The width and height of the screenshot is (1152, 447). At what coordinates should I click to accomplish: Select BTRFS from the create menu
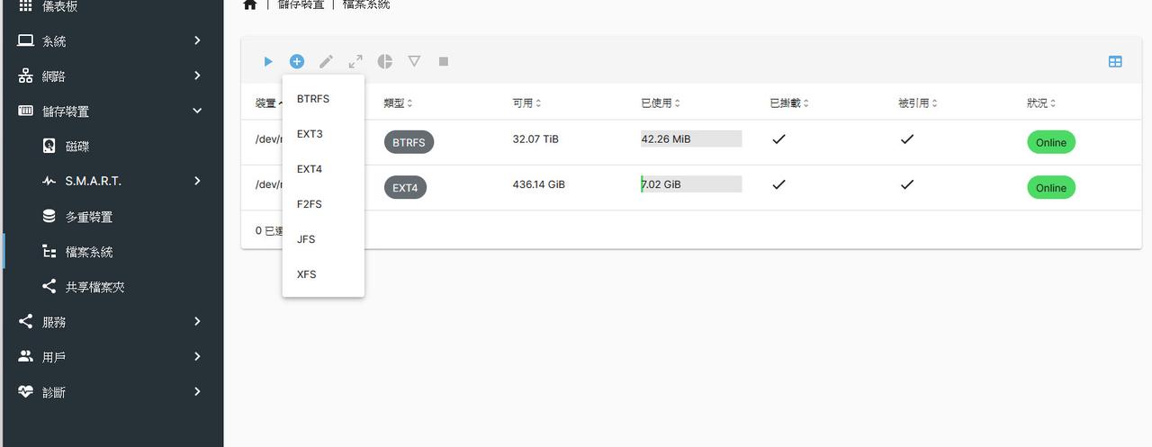(313, 99)
